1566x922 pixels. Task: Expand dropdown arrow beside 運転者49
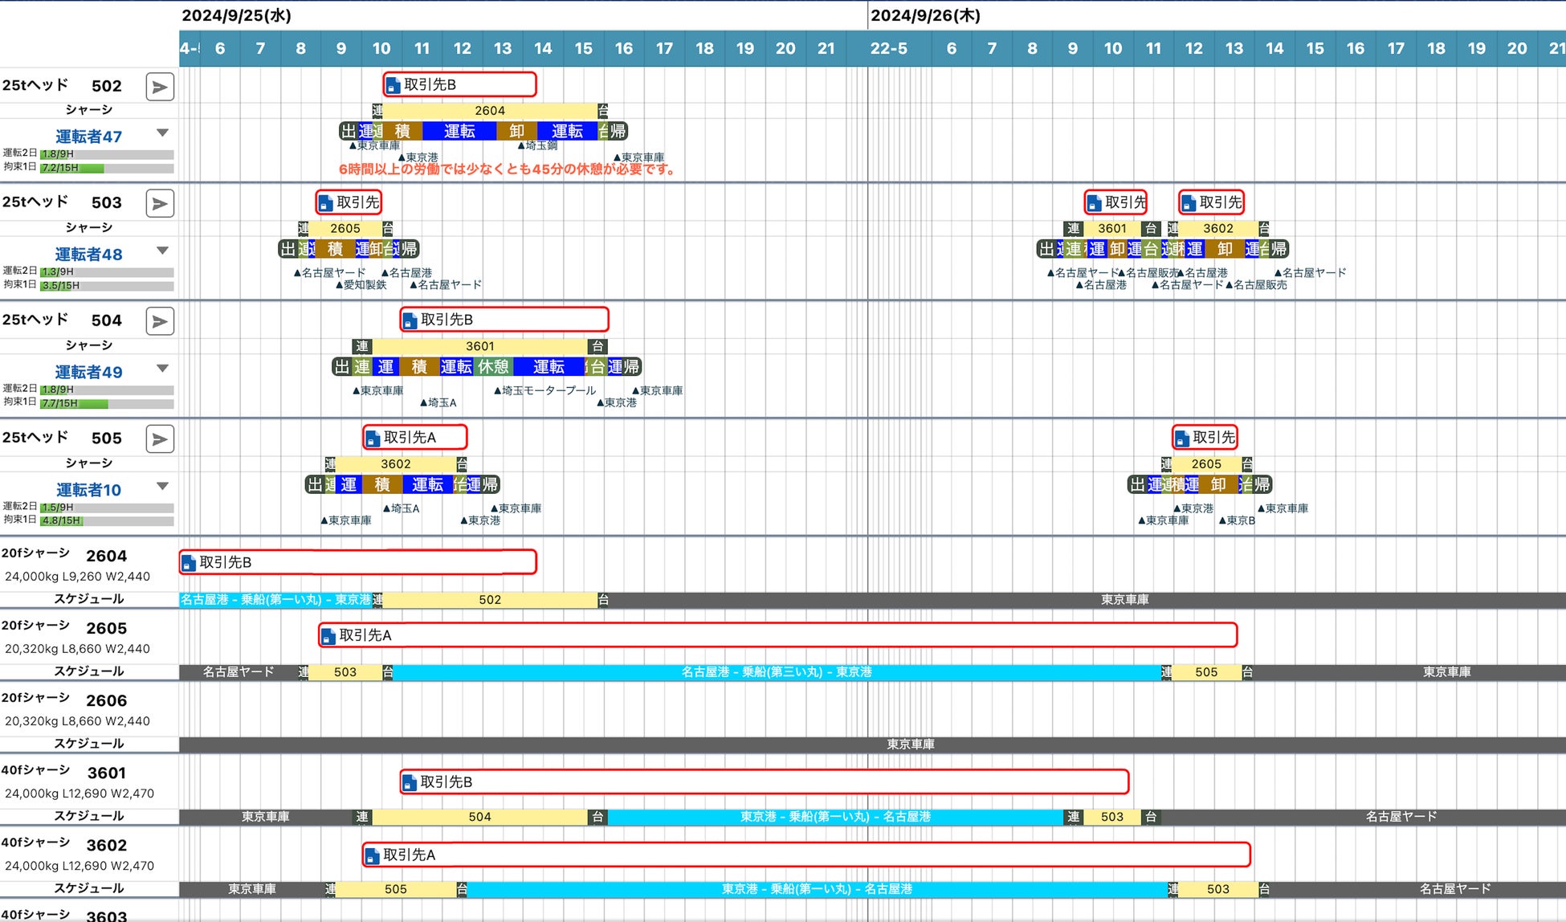(x=162, y=368)
